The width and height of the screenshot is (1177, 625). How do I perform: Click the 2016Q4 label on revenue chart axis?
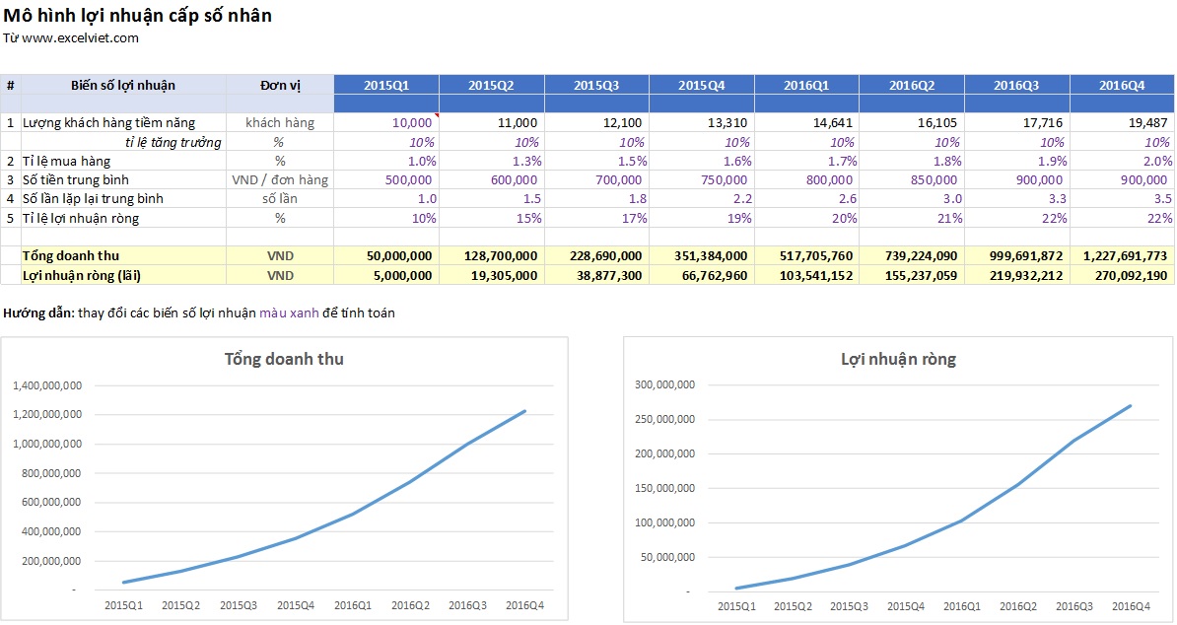pyautogui.click(x=524, y=604)
